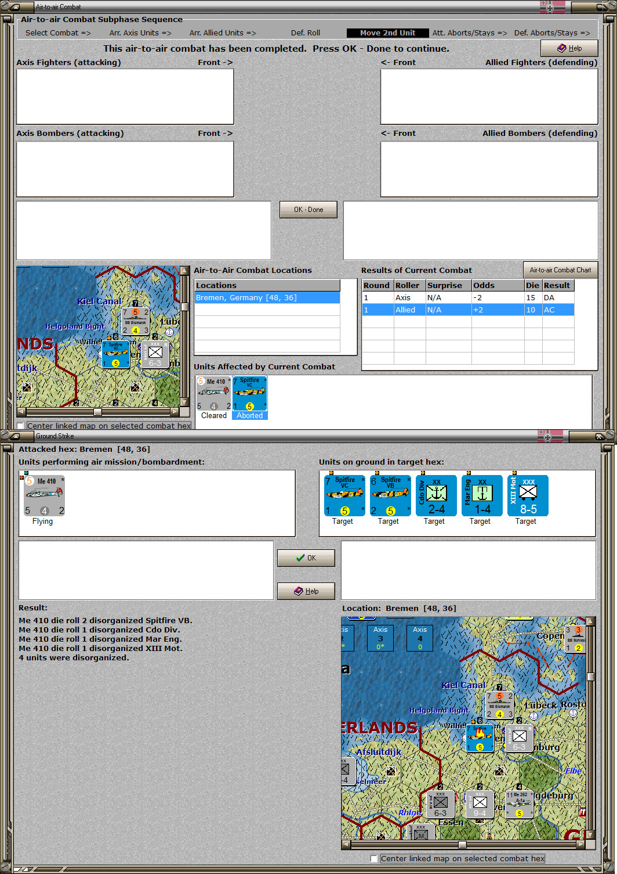Screen dimensions: 617x874
Task: Click Spitfire counter at Bremen on Ground Strike map
Action: click(480, 738)
